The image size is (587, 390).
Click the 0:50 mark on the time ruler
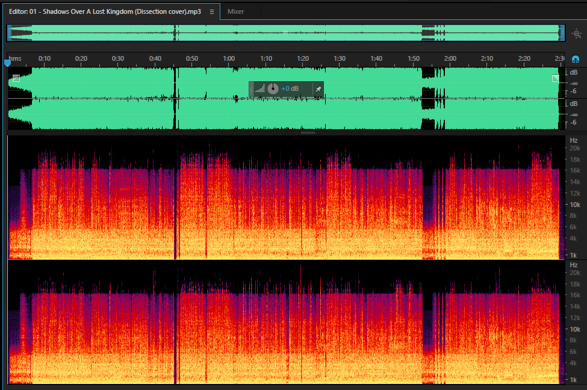tap(192, 59)
